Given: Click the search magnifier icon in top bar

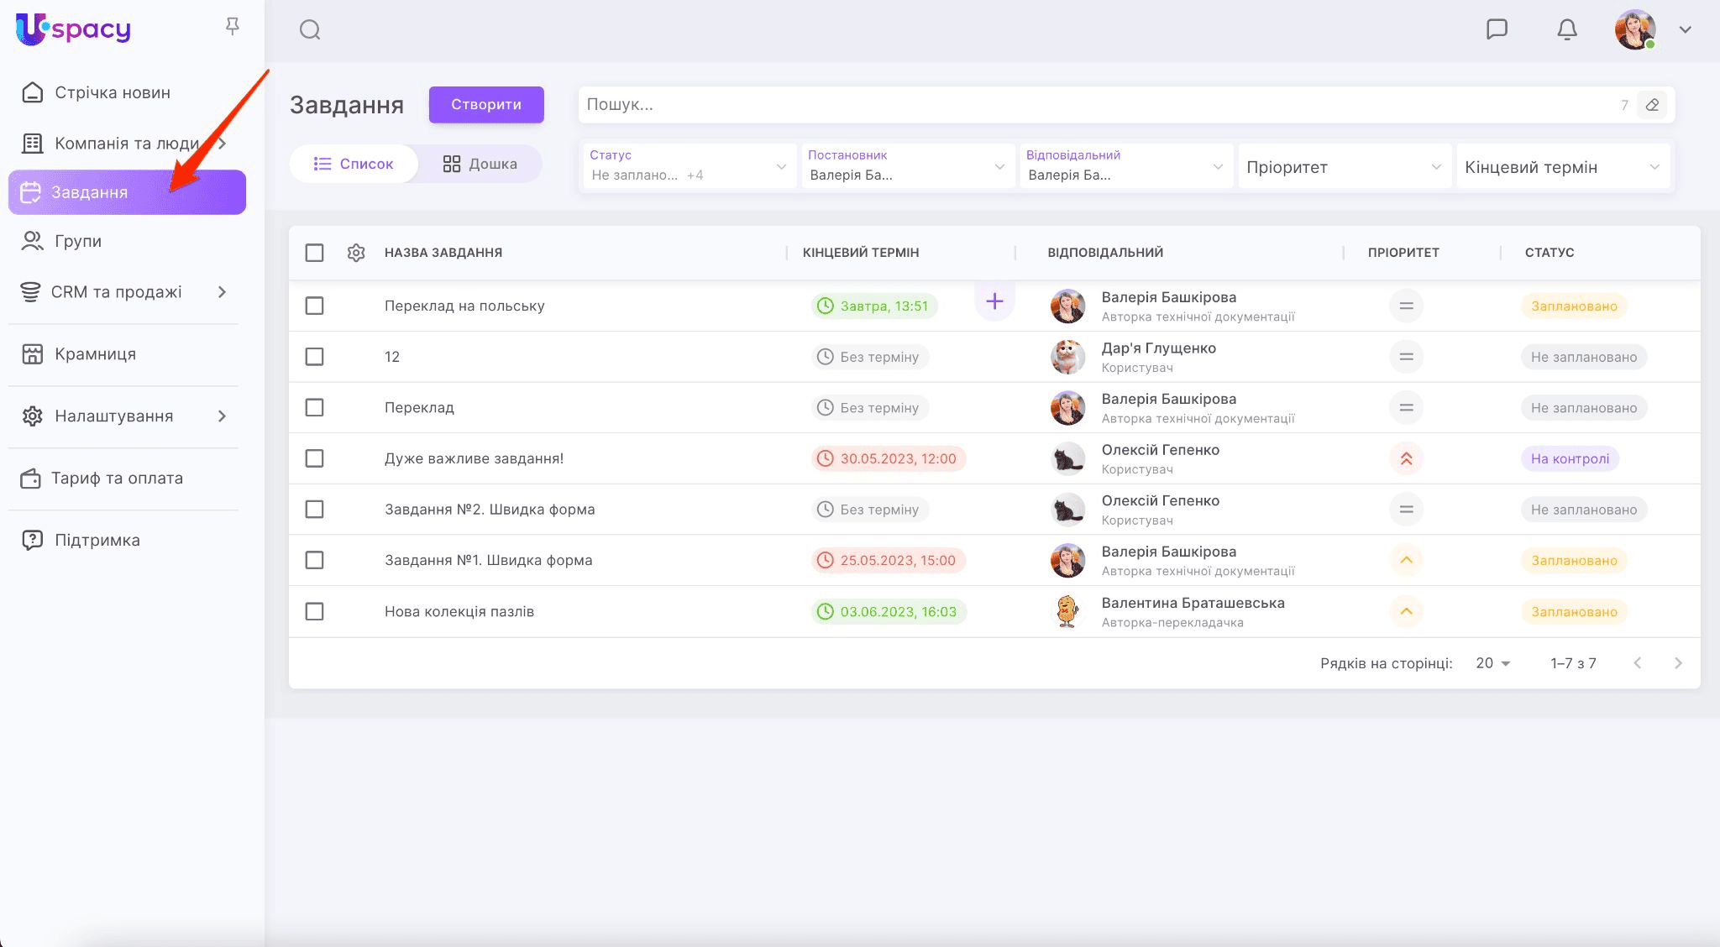Looking at the screenshot, I should tap(310, 30).
